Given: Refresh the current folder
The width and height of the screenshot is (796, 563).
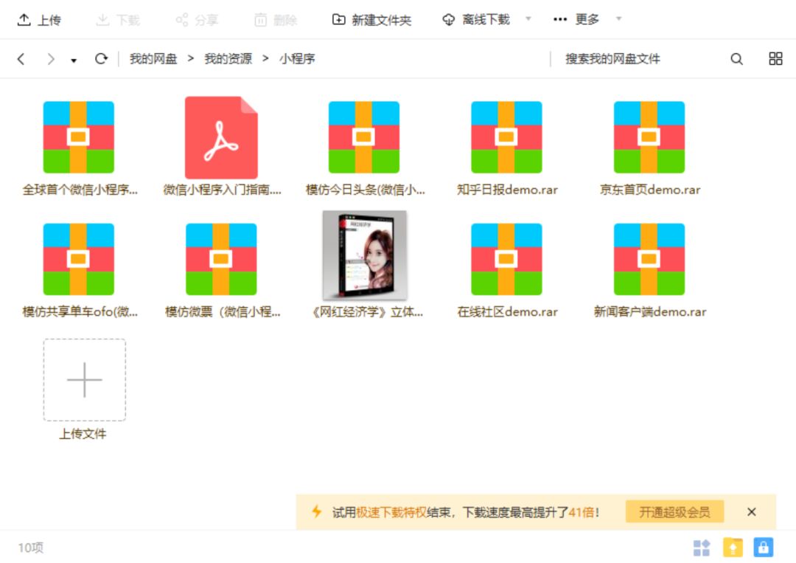Looking at the screenshot, I should (x=101, y=59).
